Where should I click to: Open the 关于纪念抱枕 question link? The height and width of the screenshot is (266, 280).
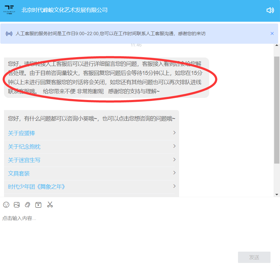coord(24,147)
